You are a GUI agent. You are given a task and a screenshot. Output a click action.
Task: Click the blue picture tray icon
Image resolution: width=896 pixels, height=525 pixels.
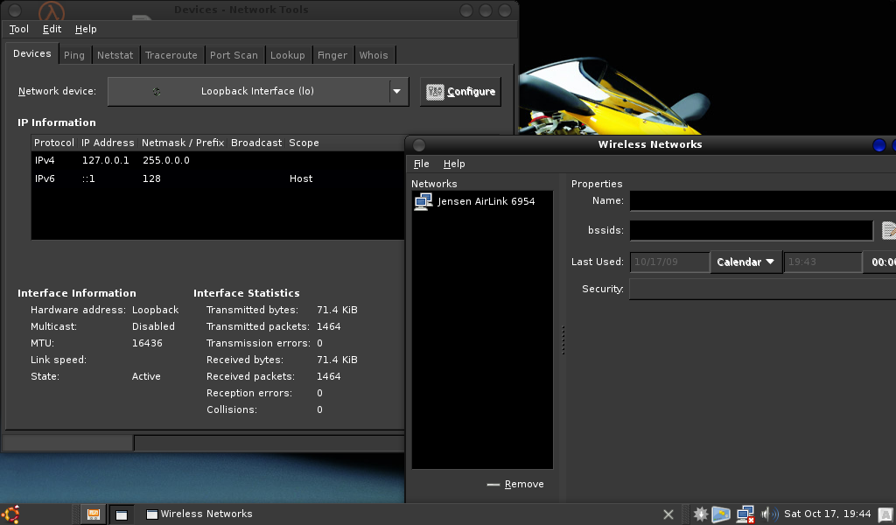pos(721,514)
